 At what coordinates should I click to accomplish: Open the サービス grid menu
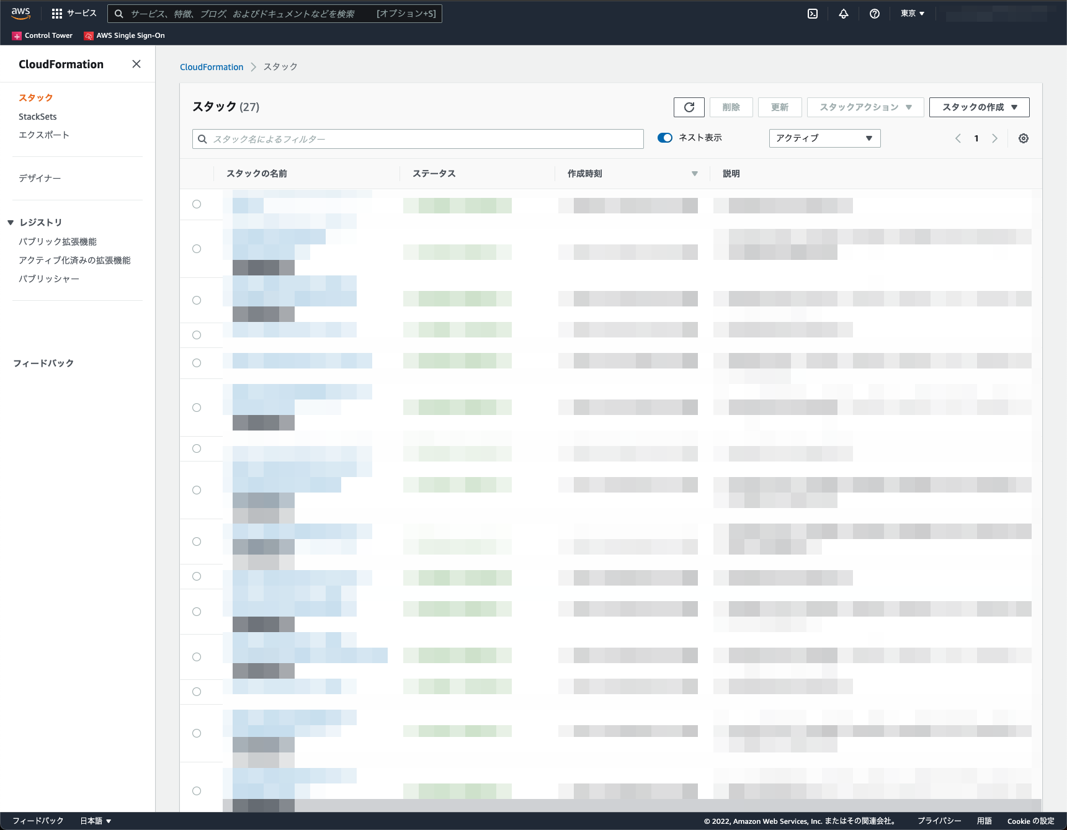[74, 13]
